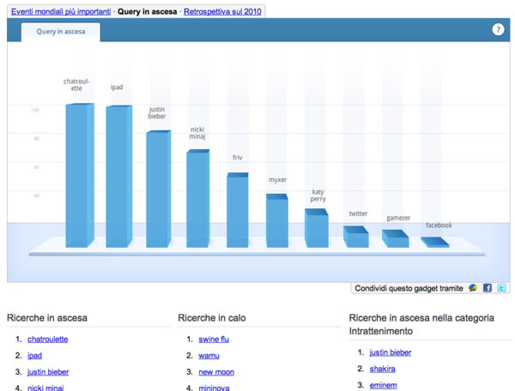Open Retrospettiva sul 2010 link
This screenshot has width=515, height=391.
click(x=222, y=12)
